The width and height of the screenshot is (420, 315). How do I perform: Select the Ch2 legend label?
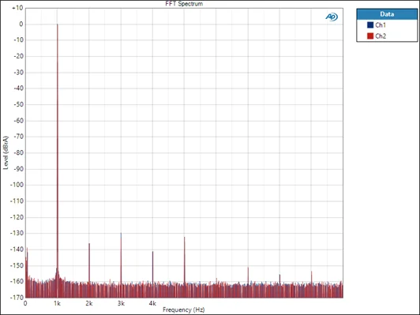pos(381,36)
